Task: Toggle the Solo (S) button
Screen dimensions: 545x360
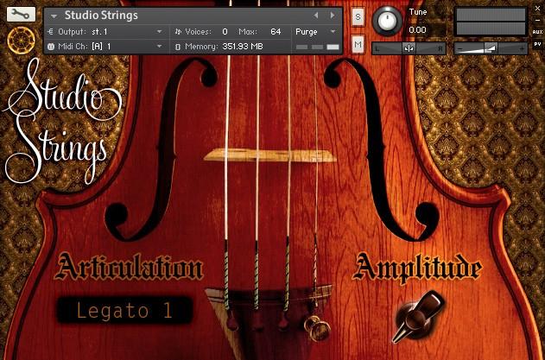Action: (358, 17)
